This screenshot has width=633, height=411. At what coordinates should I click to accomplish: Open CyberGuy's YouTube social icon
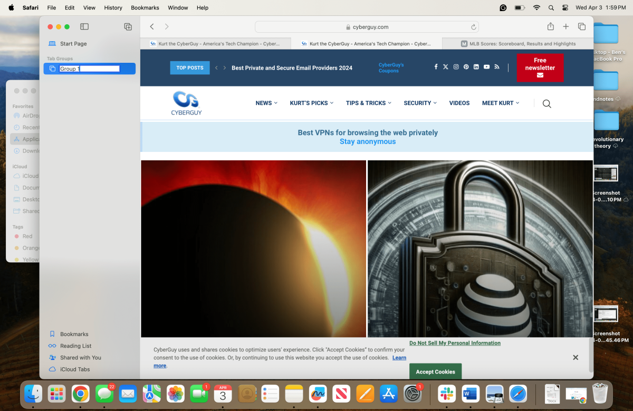[486, 67]
